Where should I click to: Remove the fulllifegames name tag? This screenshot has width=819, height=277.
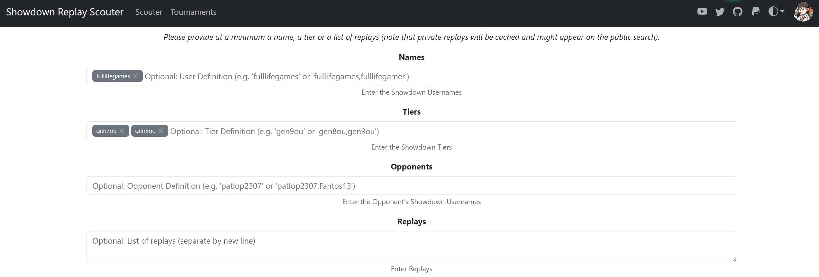[135, 76]
